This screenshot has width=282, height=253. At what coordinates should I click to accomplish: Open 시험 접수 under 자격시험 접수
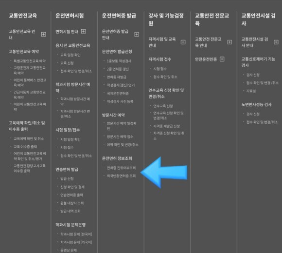160,69
